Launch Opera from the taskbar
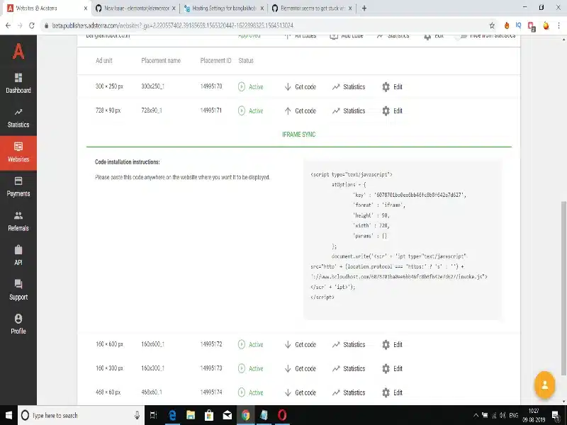Image resolution: width=567 pixels, height=425 pixels. [x=282, y=415]
